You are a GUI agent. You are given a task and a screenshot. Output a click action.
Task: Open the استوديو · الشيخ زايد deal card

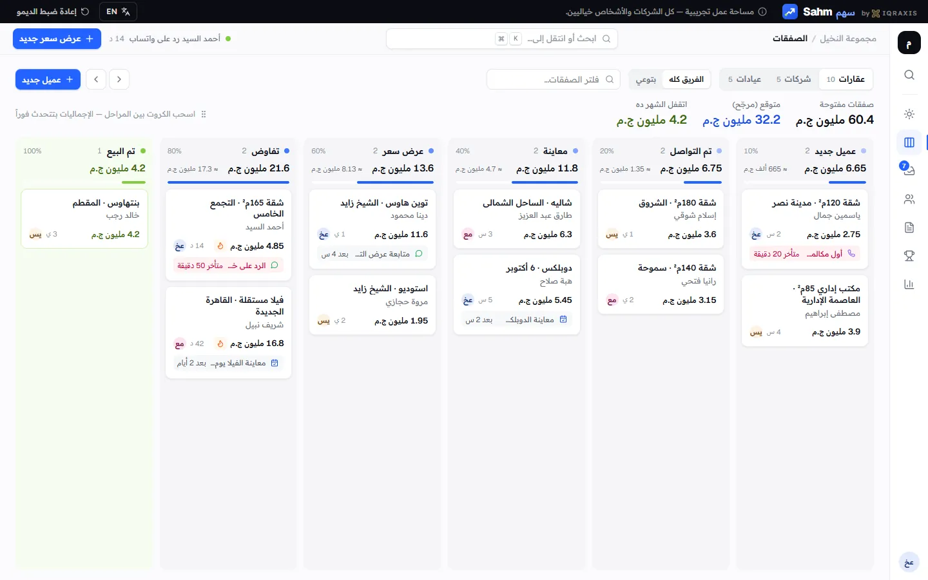pos(372,305)
